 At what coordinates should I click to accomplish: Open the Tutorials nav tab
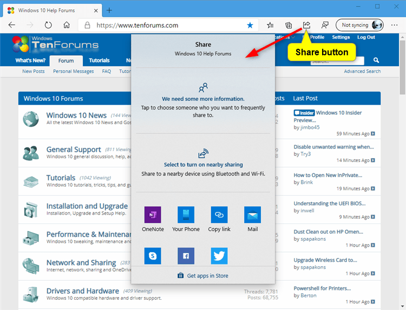coord(99,60)
